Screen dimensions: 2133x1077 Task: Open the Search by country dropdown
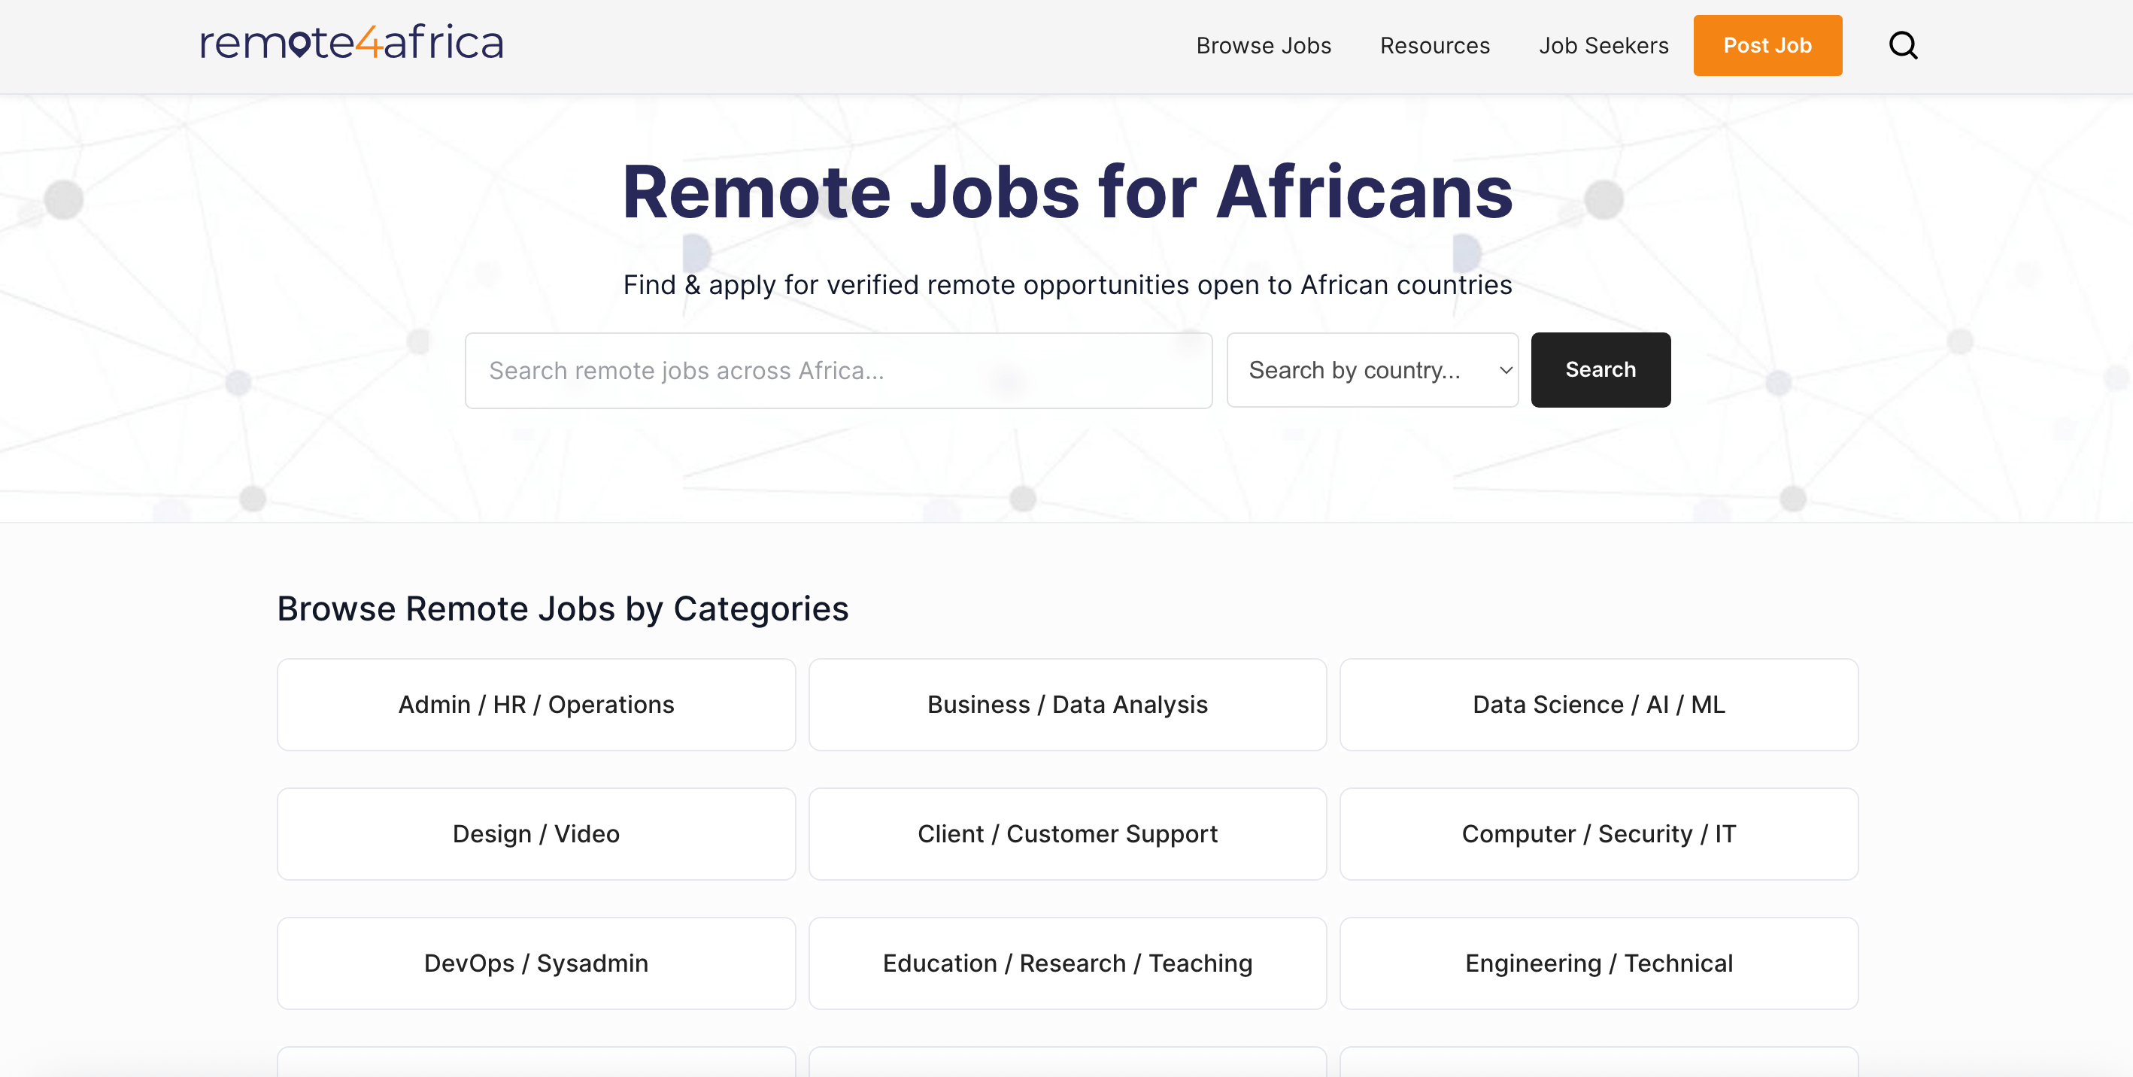(x=1372, y=370)
